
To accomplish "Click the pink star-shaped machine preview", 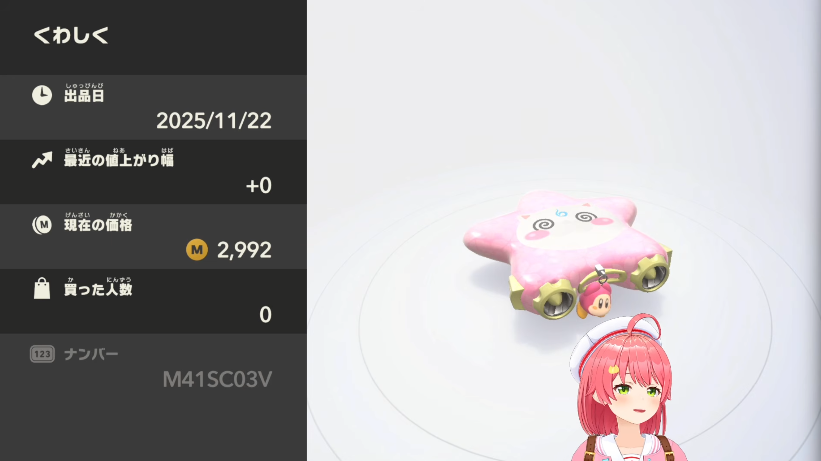I will tap(567, 254).
